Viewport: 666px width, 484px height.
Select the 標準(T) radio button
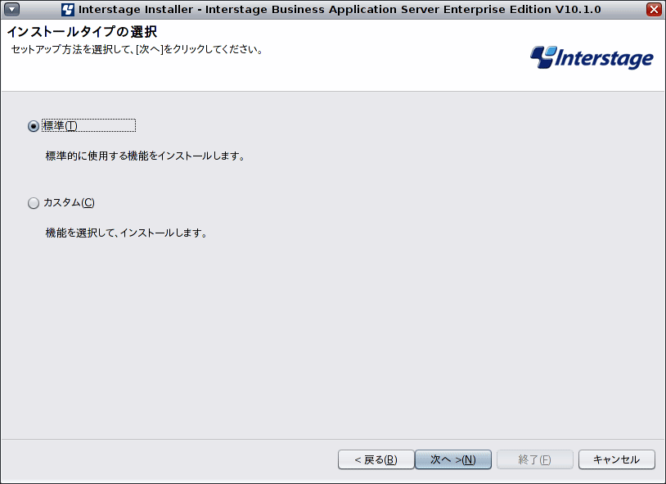coord(34,126)
